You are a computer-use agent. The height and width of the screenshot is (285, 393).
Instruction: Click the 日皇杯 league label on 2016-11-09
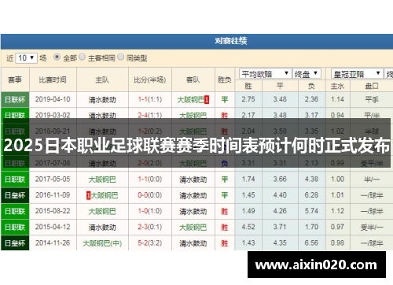click(15, 195)
